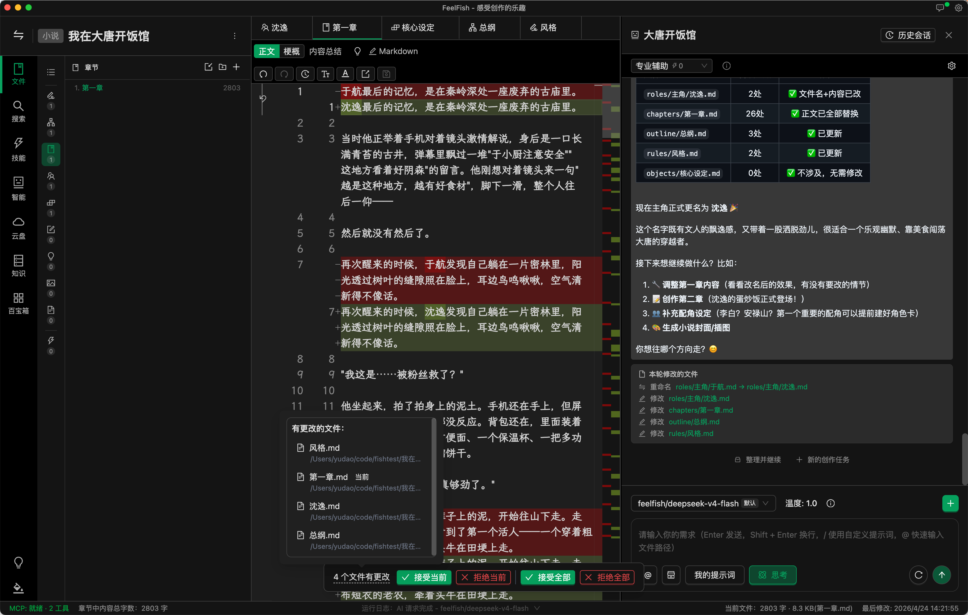Click the undo icon in editor toolbar

pos(263,74)
